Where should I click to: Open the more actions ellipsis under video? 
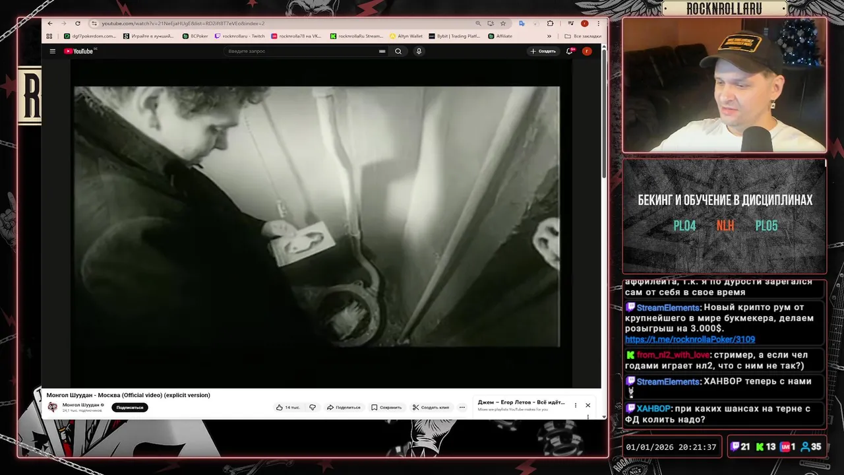point(462,408)
